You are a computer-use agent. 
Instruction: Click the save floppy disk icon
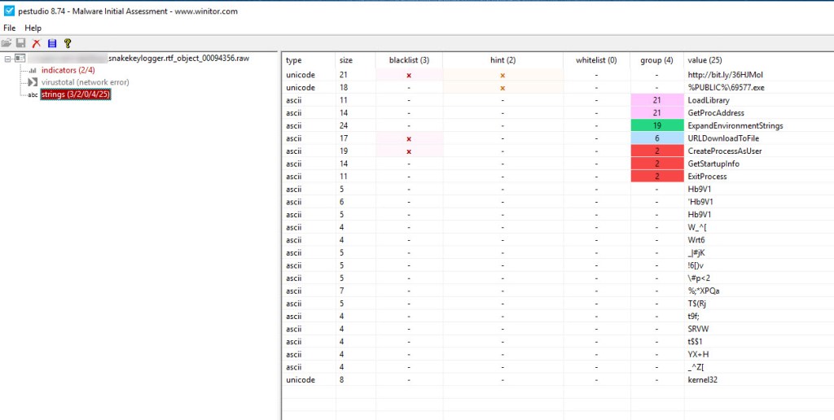[x=21, y=43]
